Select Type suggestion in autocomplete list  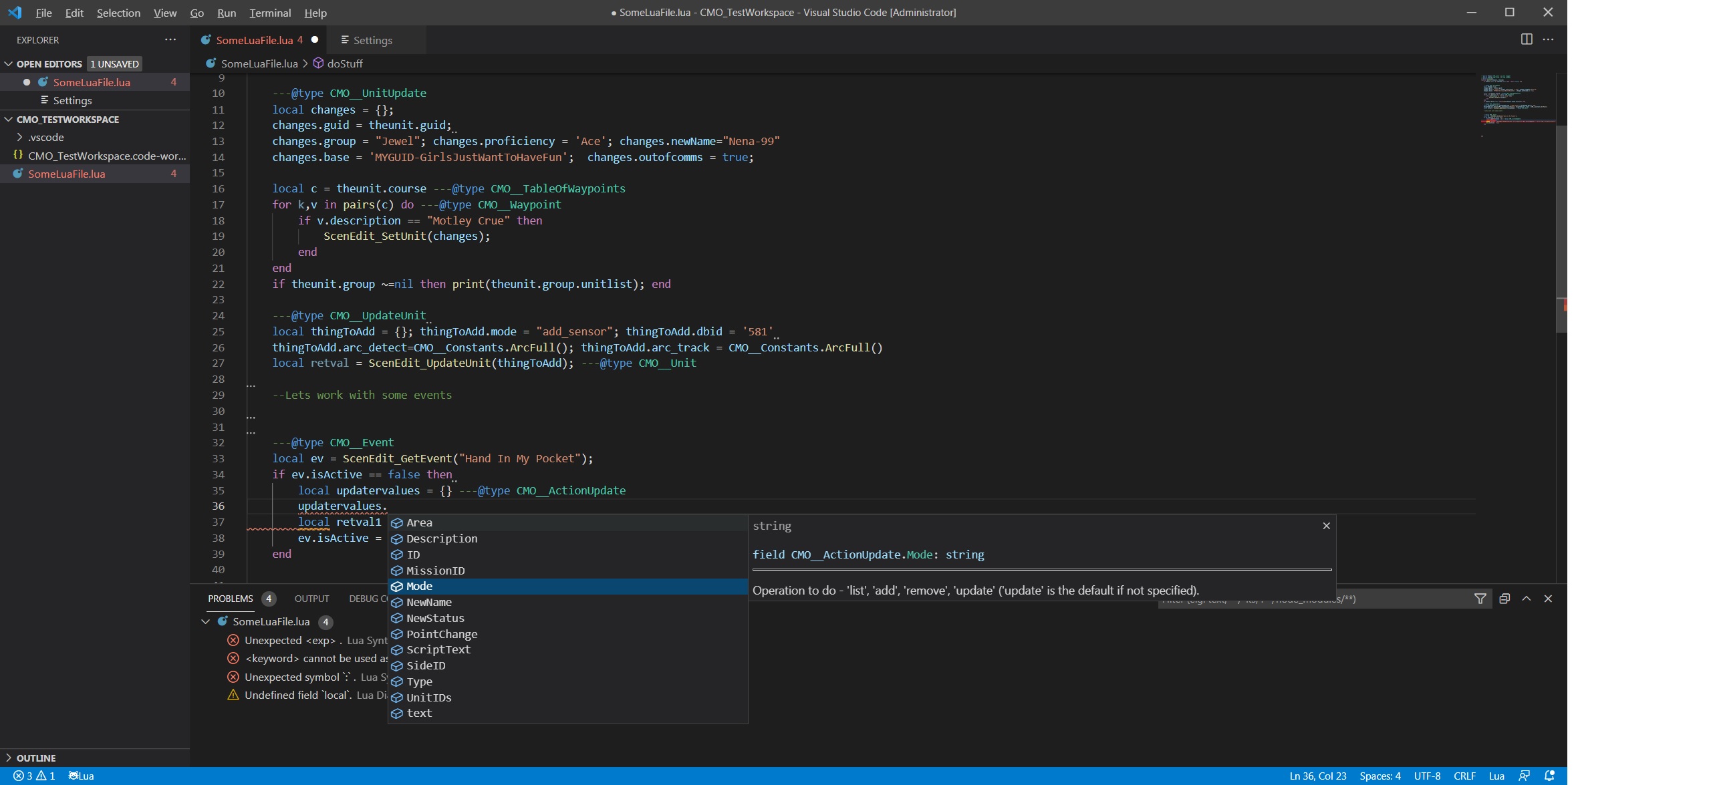(x=567, y=681)
